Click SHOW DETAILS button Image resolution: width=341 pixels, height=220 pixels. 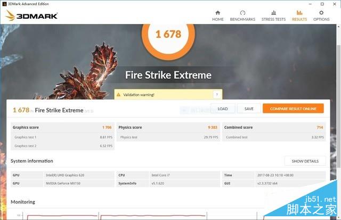305,161
